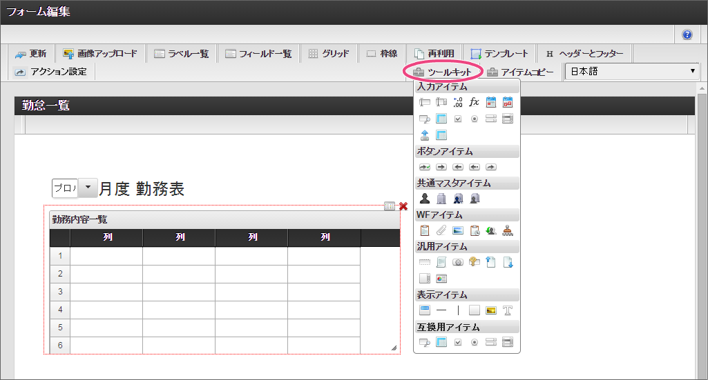Select the text 'T' display item
Viewport: 708px width, 380px height.
pyautogui.click(x=508, y=310)
